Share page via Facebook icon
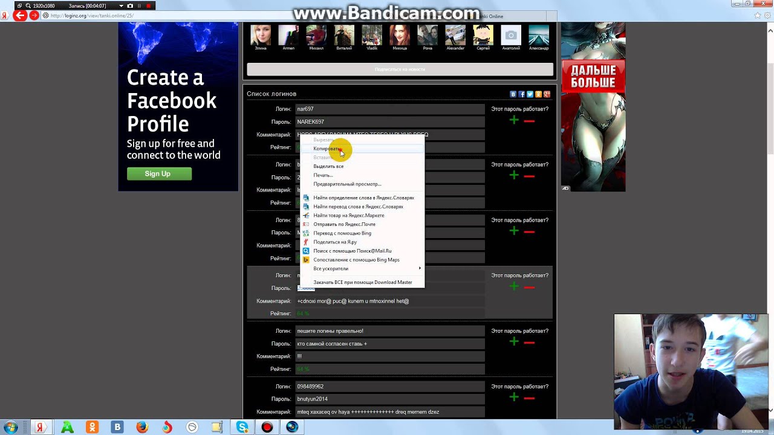The height and width of the screenshot is (435, 774). pyautogui.click(x=522, y=94)
